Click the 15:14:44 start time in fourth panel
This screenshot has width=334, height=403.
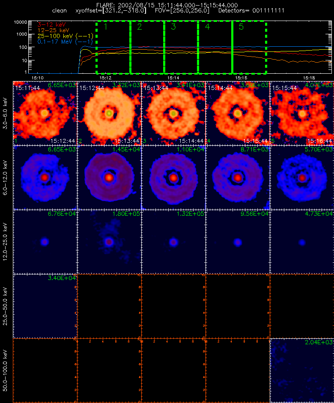tap(220, 88)
